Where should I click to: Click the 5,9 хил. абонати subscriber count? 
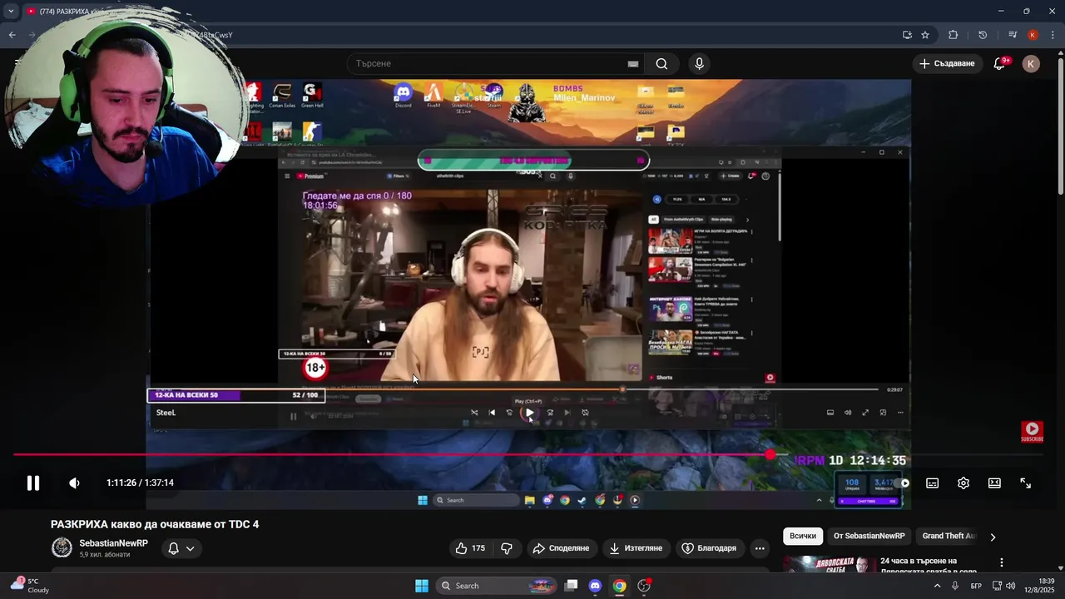pos(105,555)
